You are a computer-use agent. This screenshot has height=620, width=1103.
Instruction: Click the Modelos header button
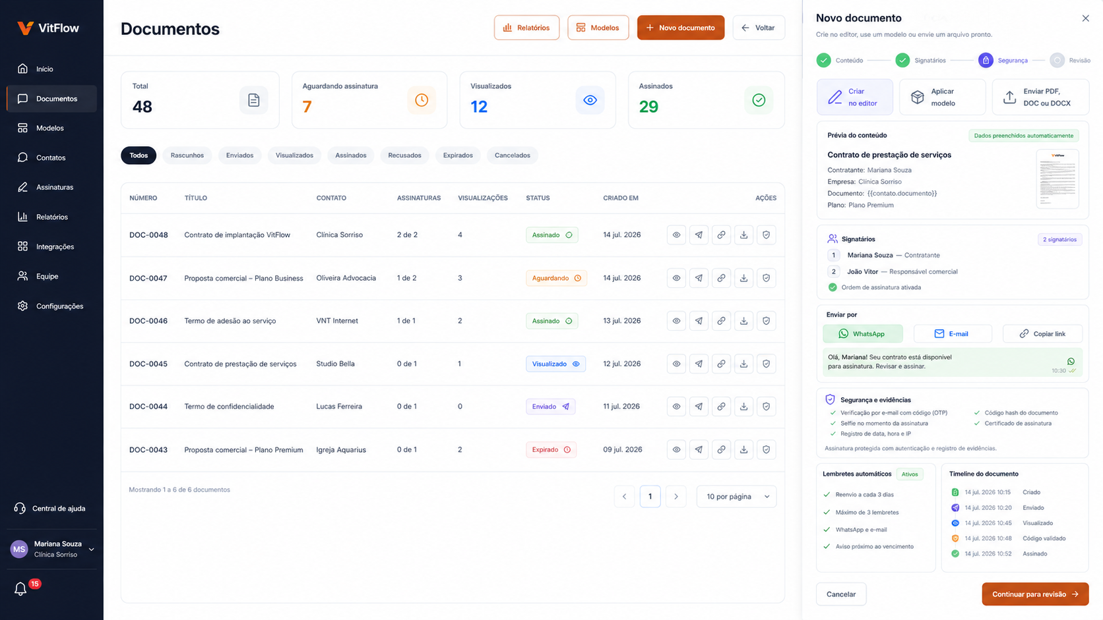[598, 28]
